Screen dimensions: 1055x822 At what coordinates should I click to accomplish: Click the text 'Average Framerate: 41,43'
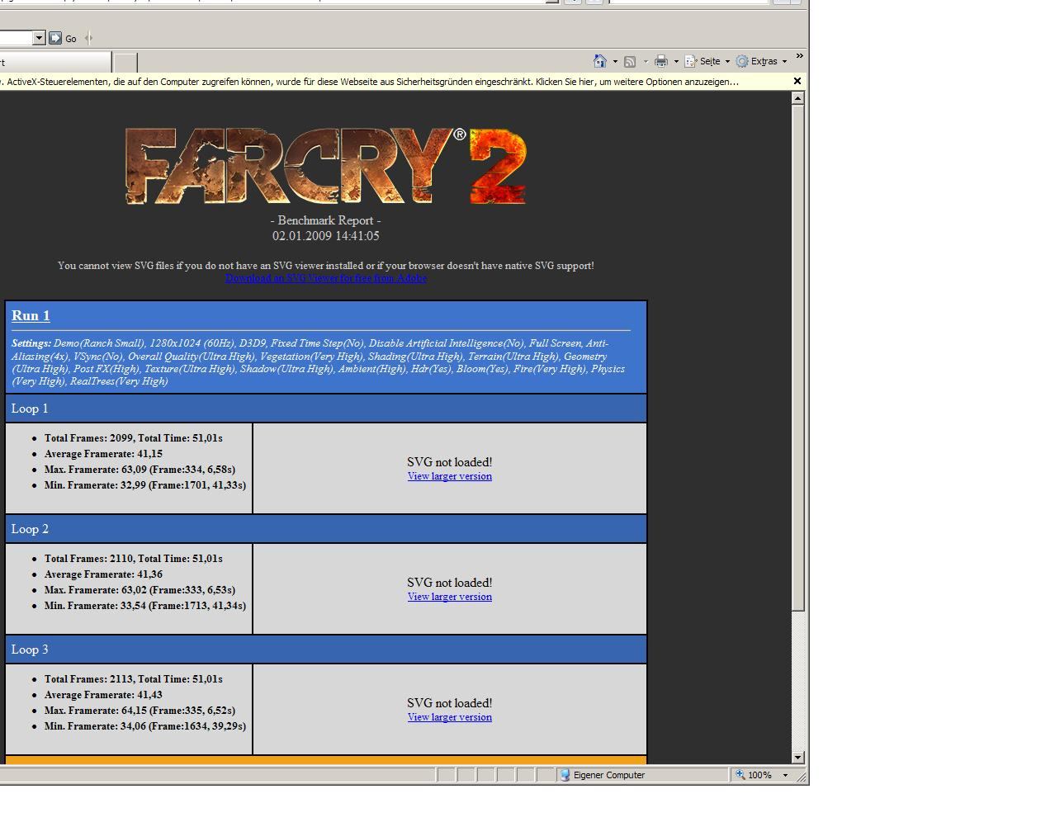tap(103, 695)
